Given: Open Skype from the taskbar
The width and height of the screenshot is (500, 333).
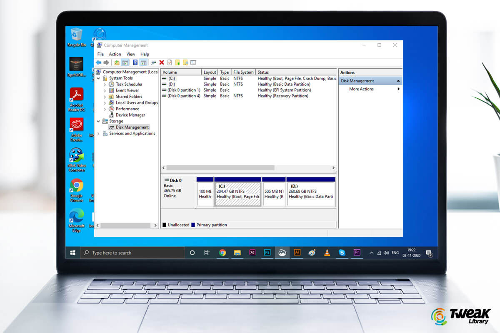Looking at the screenshot, I should (342, 252).
